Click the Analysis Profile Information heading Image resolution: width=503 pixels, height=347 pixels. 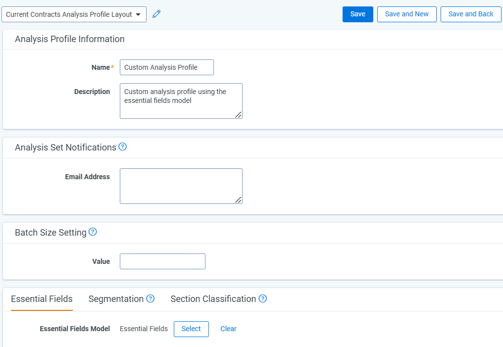click(70, 39)
